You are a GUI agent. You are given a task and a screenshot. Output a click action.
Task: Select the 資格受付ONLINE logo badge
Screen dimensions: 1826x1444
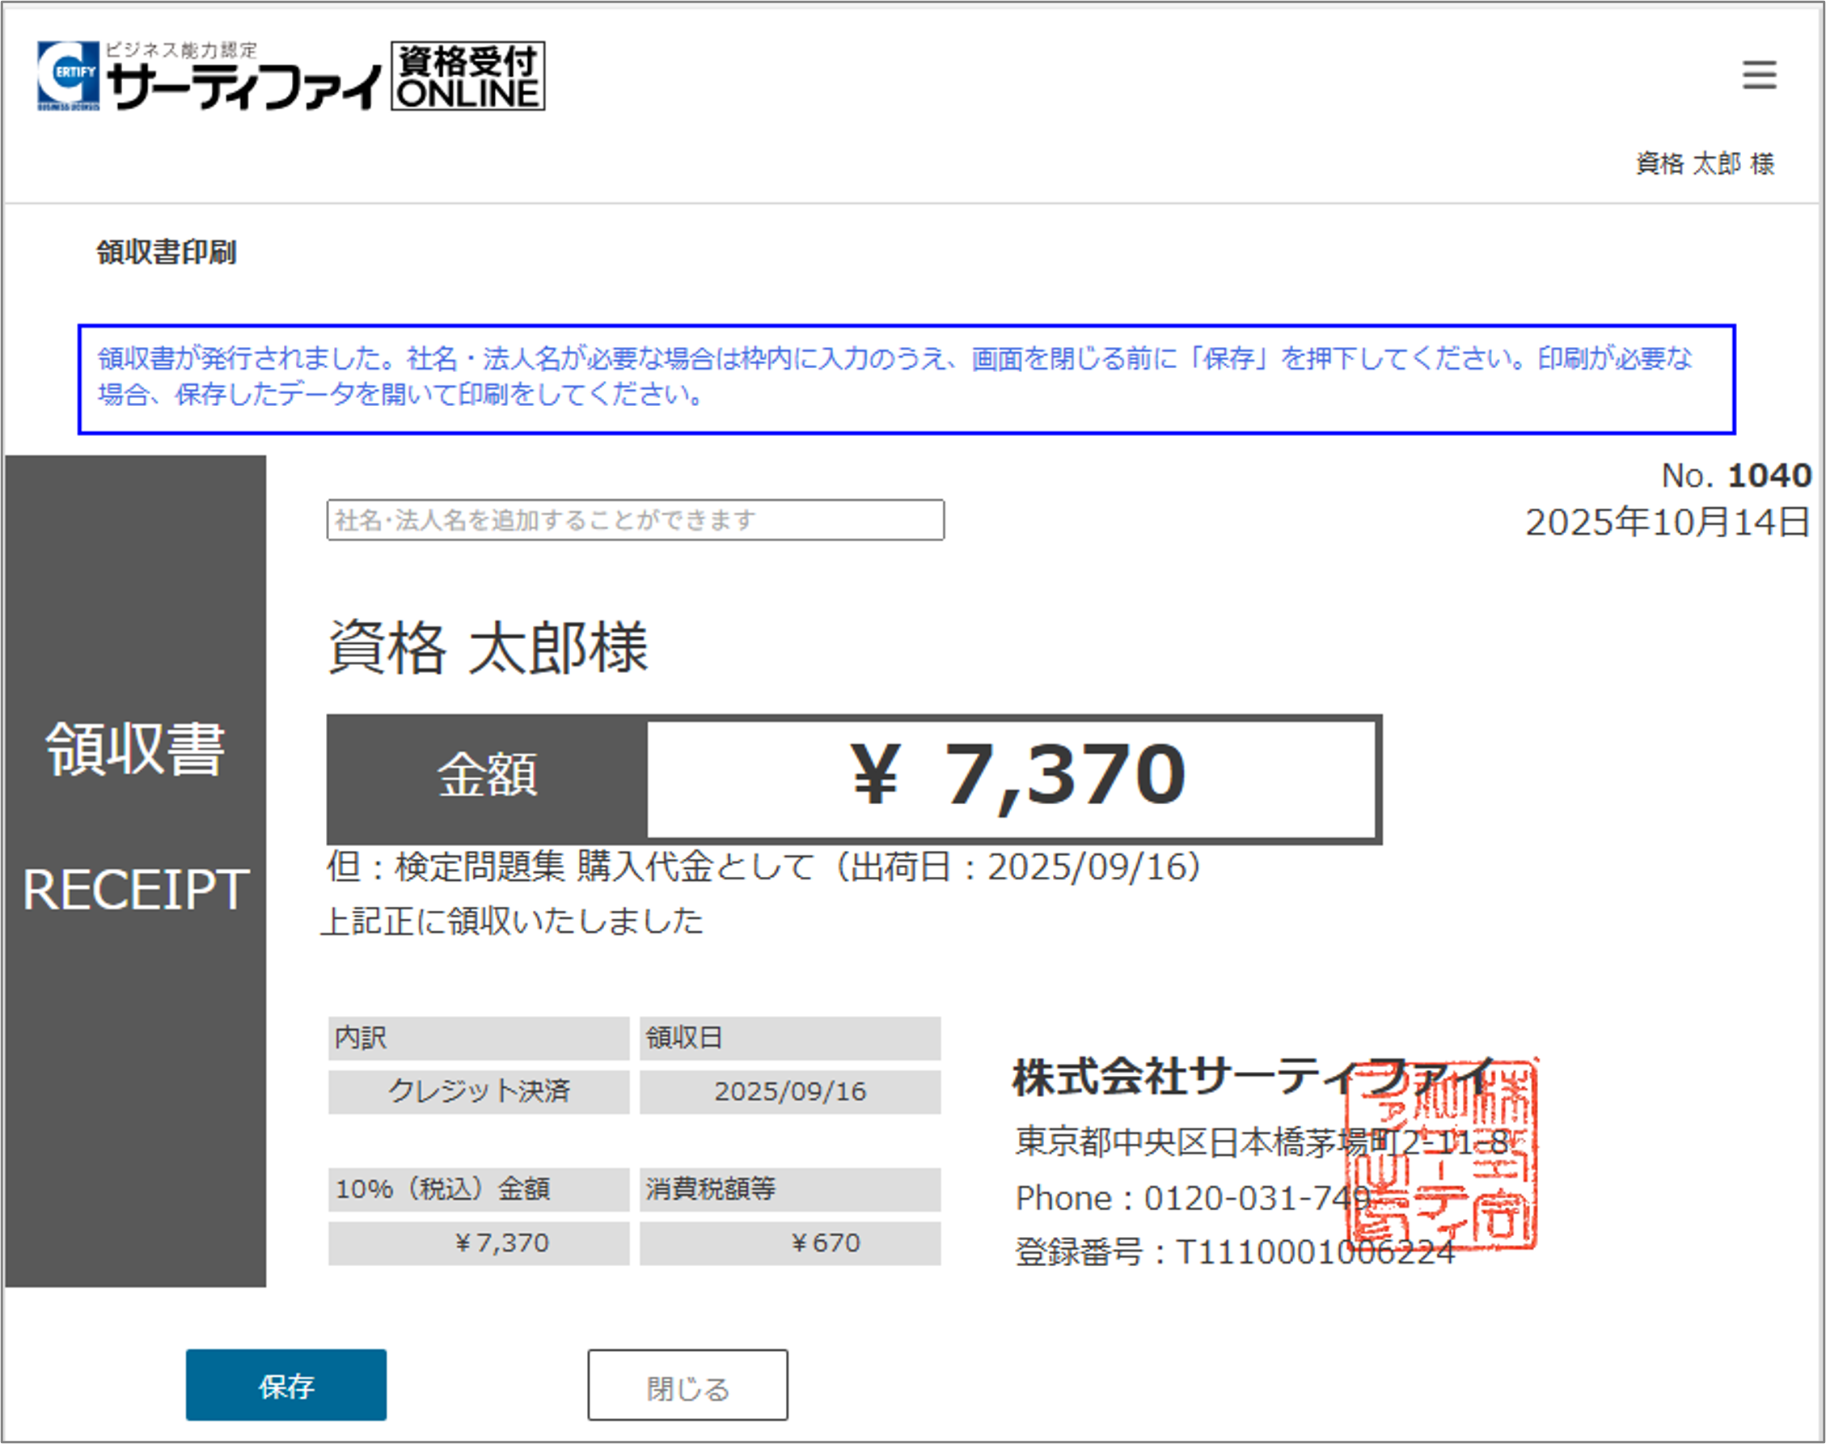tap(467, 78)
